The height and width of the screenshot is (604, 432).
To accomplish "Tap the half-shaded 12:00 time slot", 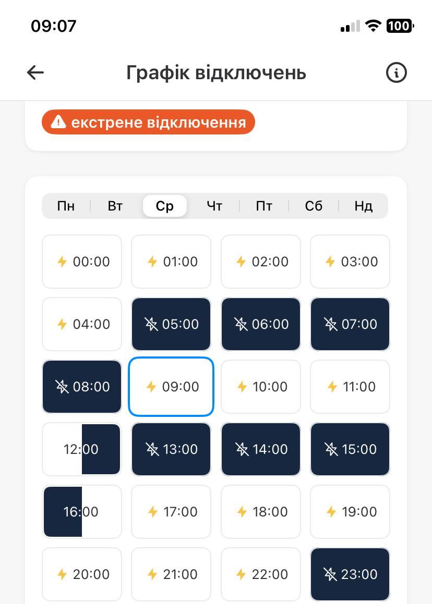I will tap(81, 449).
